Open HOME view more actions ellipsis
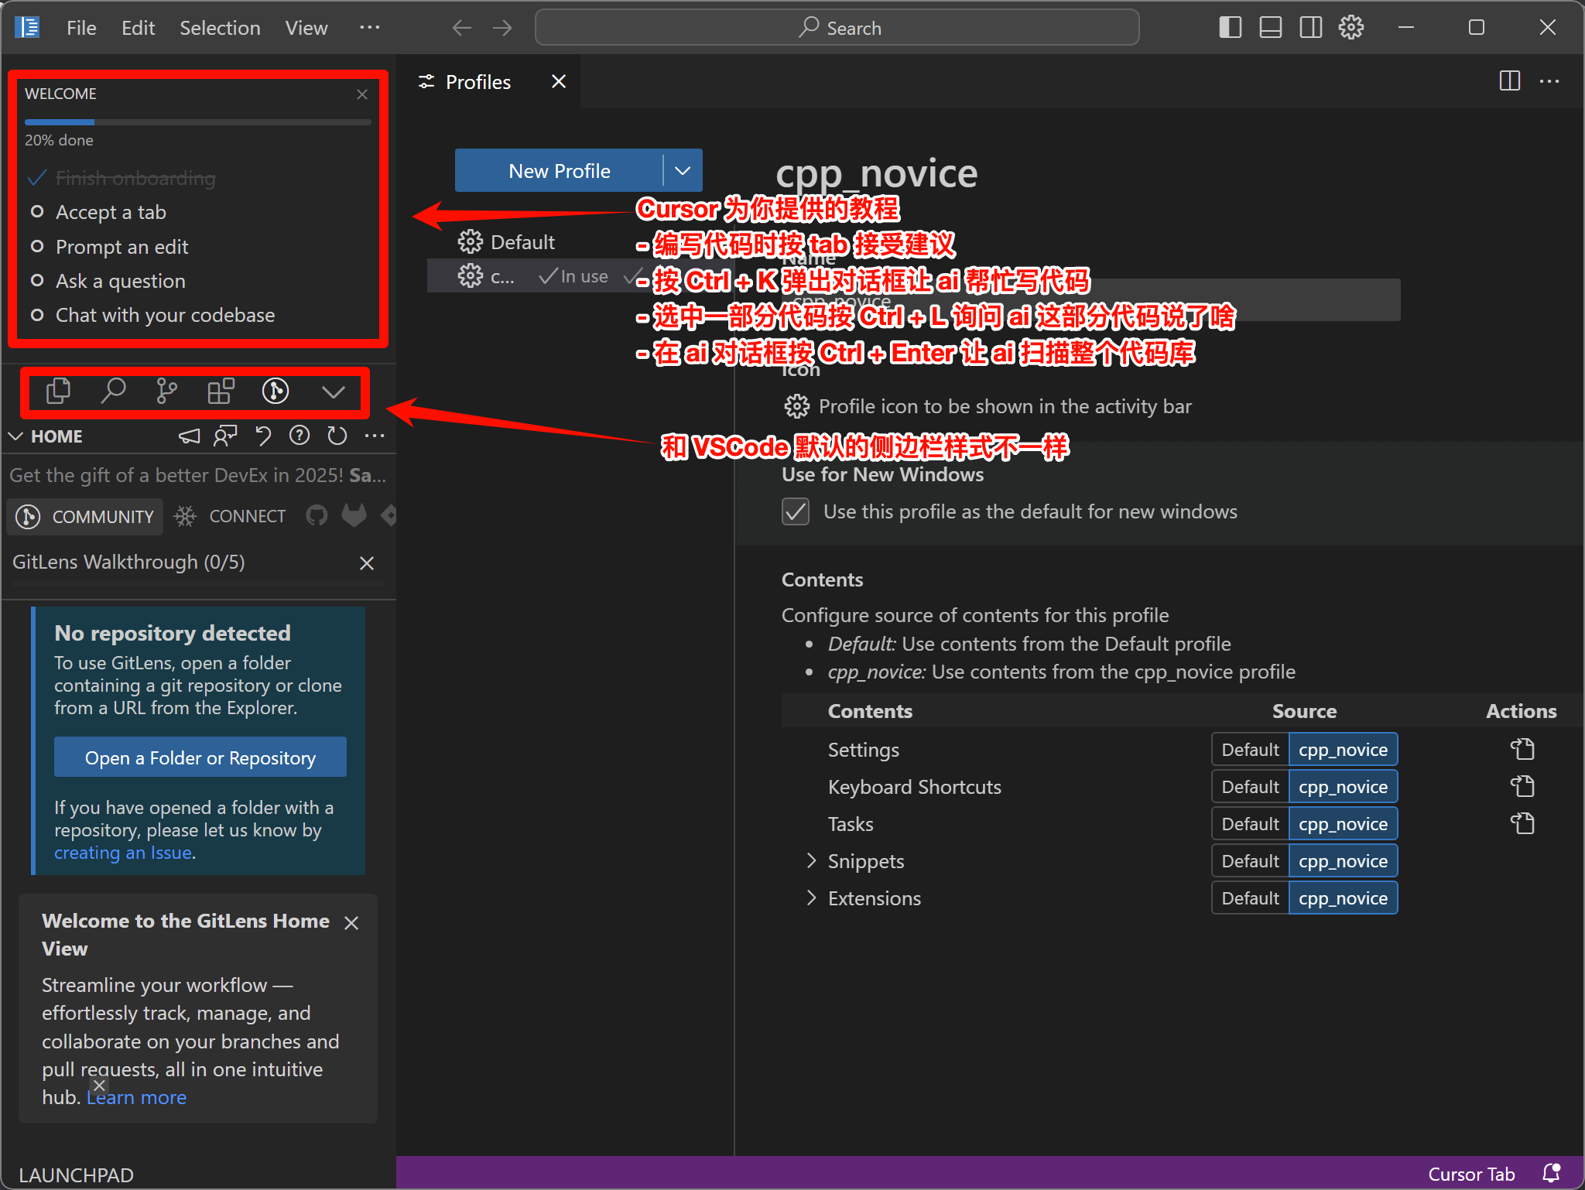 [x=375, y=436]
